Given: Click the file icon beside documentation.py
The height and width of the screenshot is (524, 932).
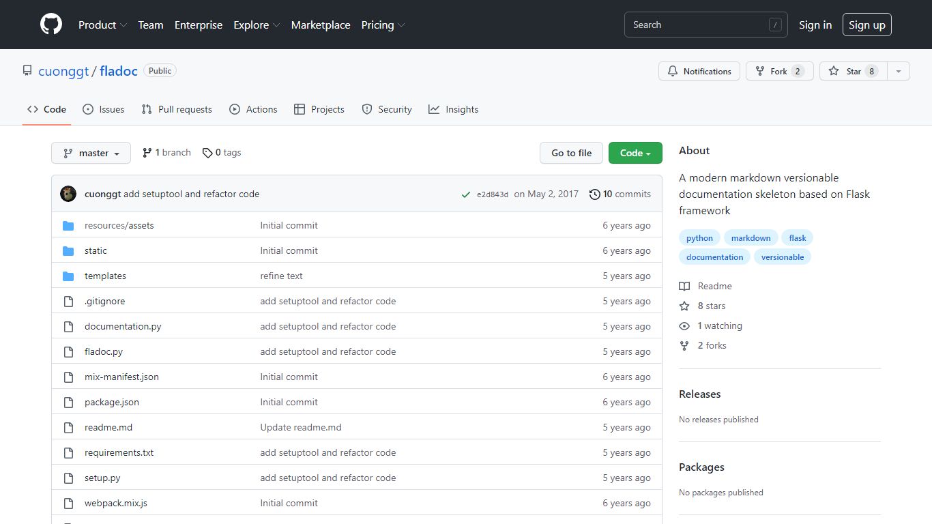Looking at the screenshot, I should (68, 326).
